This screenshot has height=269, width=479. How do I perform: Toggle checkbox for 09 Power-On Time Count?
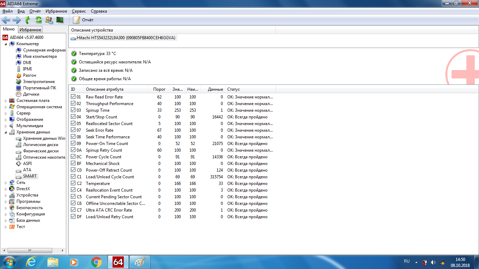tap(73, 143)
